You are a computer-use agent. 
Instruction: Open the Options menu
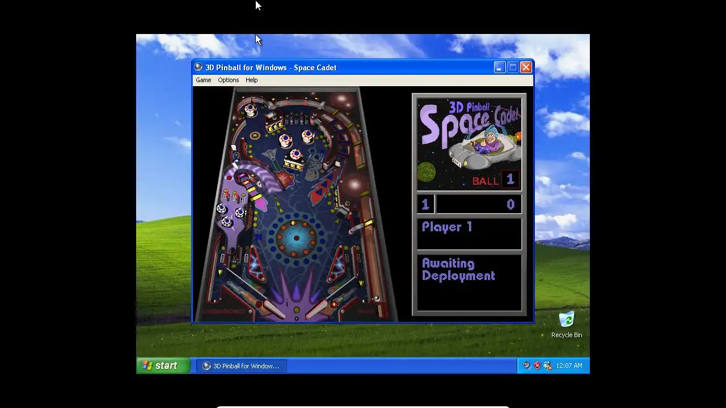click(229, 80)
